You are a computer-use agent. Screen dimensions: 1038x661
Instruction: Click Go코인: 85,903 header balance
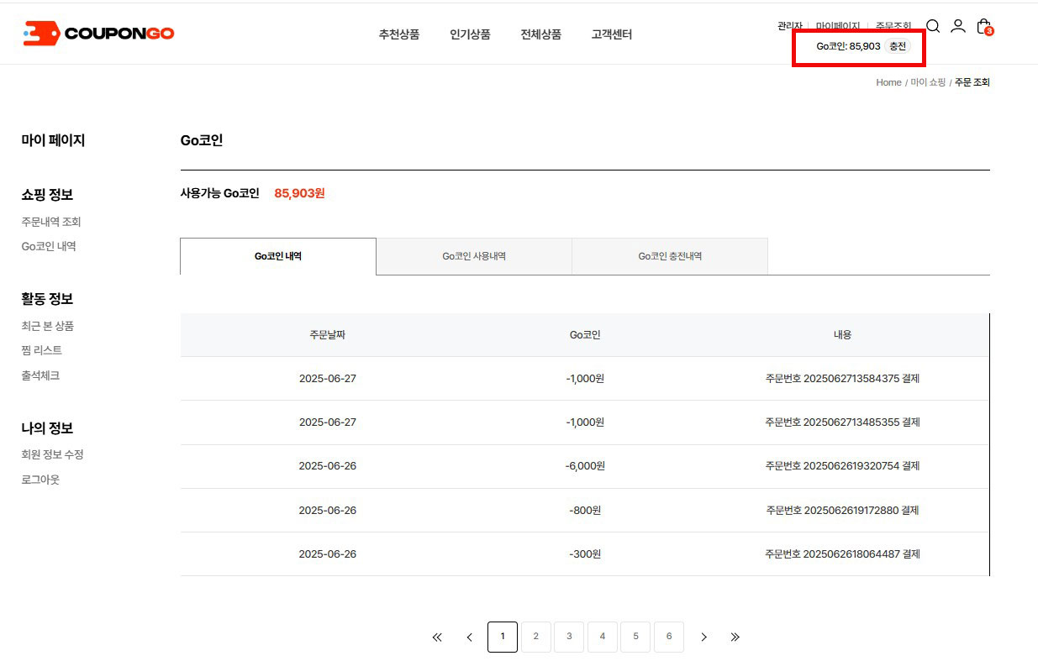(x=848, y=46)
